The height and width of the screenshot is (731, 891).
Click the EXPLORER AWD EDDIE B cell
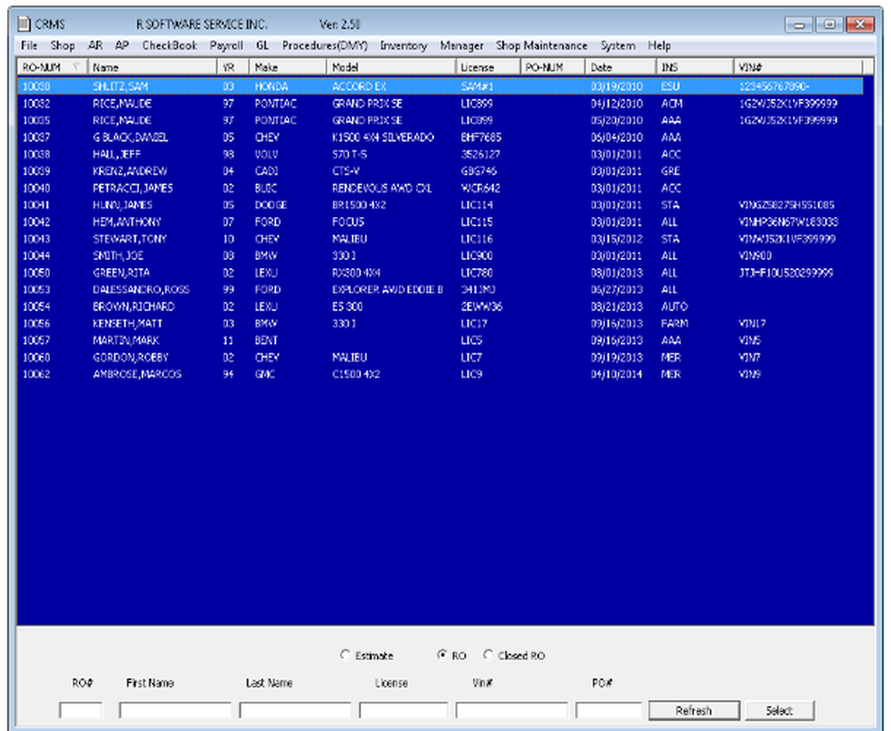tap(388, 289)
